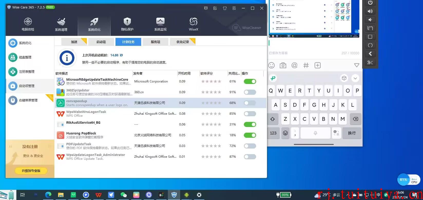Click the feedback message icon in the title bar
This screenshot has height=200, width=423.
click(206, 8)
